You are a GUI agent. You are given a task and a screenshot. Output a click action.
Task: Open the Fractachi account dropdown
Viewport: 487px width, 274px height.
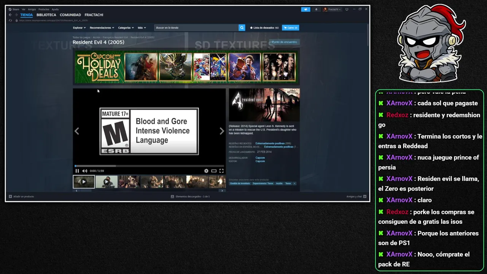[332, 10]
